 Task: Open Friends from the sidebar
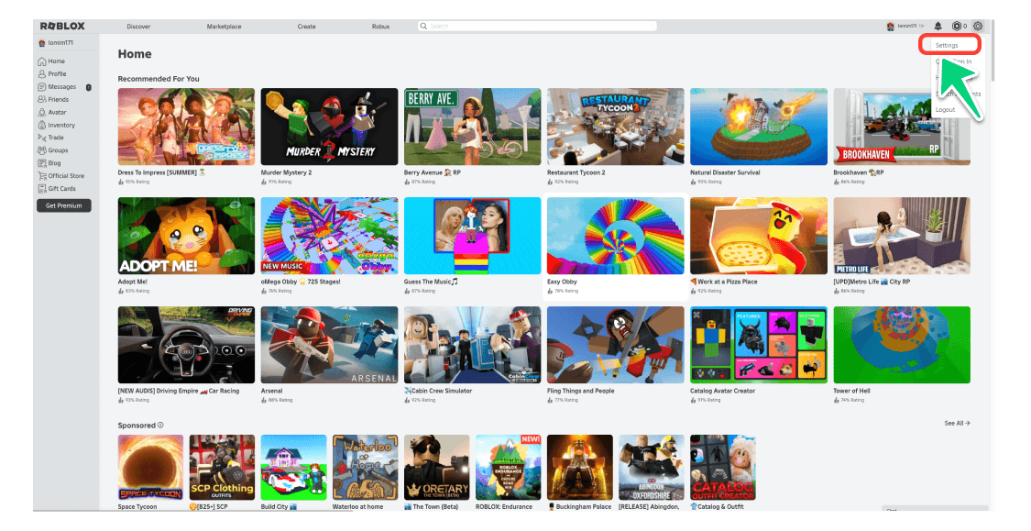click(58, 99)
